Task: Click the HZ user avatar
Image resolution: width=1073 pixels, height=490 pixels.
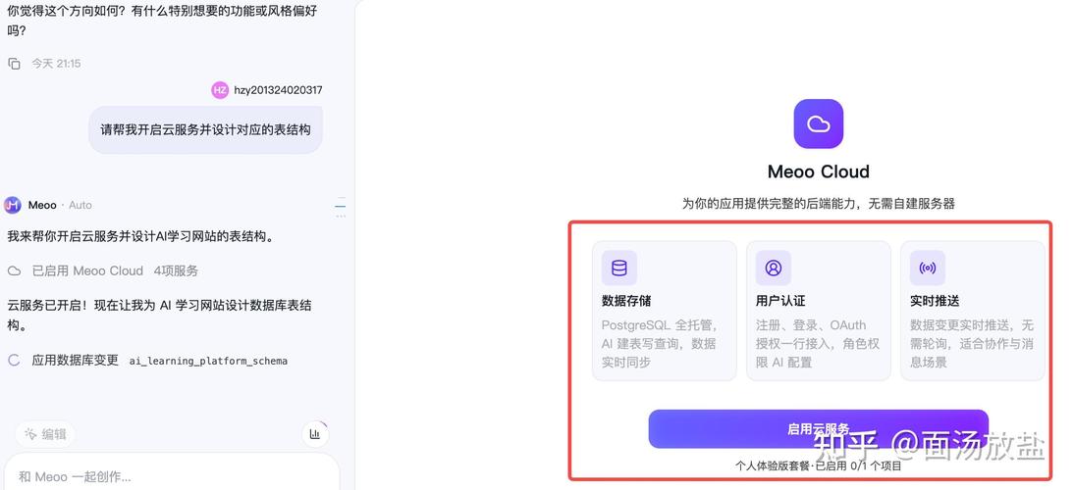Action: 220,90
